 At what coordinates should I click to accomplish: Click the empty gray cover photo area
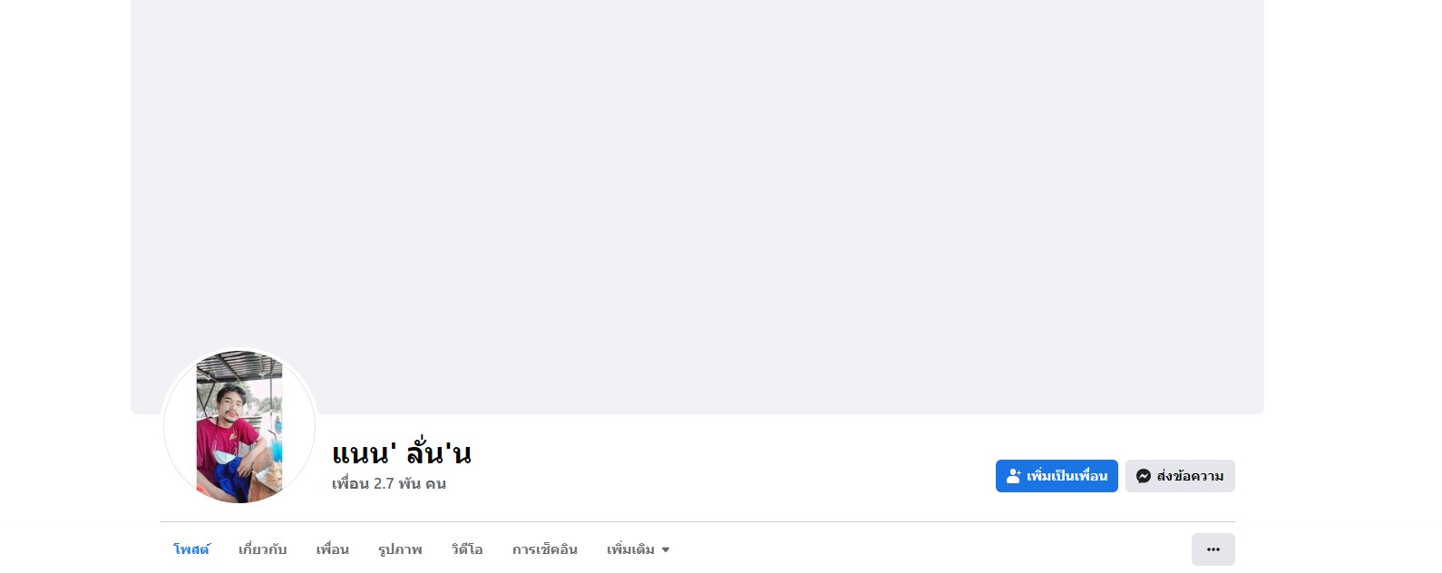697,181
